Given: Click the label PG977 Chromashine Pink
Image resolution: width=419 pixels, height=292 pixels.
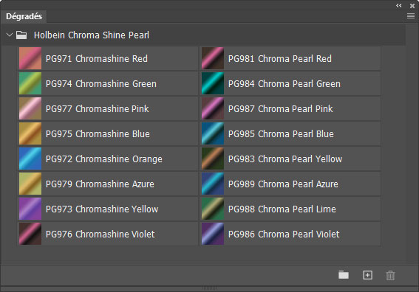Looking at the screenshot, I should [x=98, y=109].
